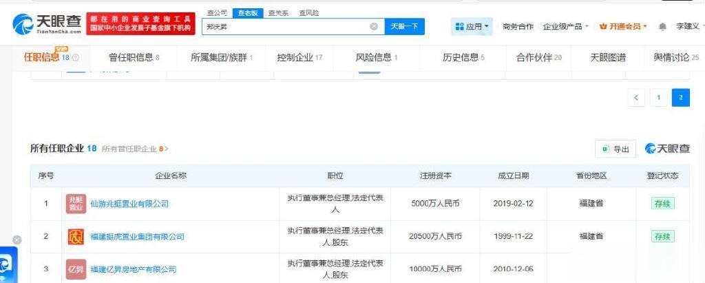Click the 省份地区 column header

point(591,176)
